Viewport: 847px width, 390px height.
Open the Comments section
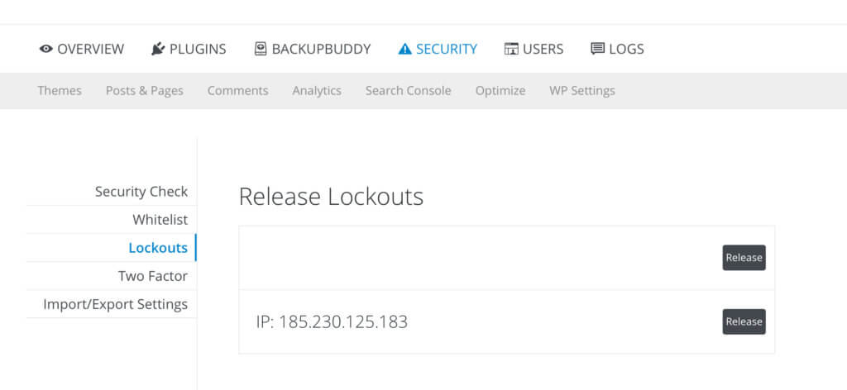coord(237,91)
